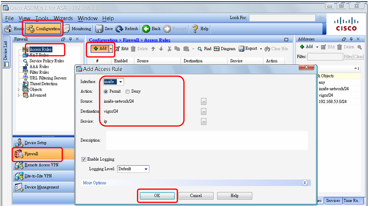The width and height of the screenshot is (368, 206).
Task: Open the rule Diagram view
Action: pyautogui.click(x=225, y=49)
